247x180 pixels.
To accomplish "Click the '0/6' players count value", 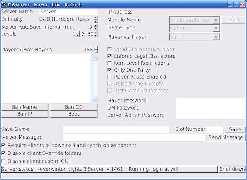I will click(x=88, y=50).
